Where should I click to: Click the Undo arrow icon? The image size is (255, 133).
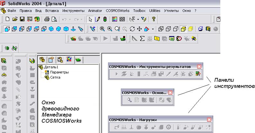pos(64,19)
